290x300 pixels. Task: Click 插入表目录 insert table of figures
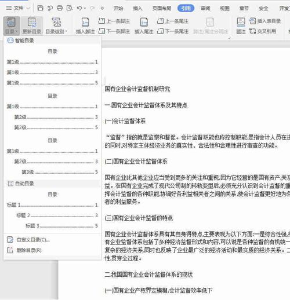265,21
